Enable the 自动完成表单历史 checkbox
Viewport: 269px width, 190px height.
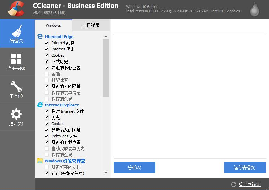47,149
